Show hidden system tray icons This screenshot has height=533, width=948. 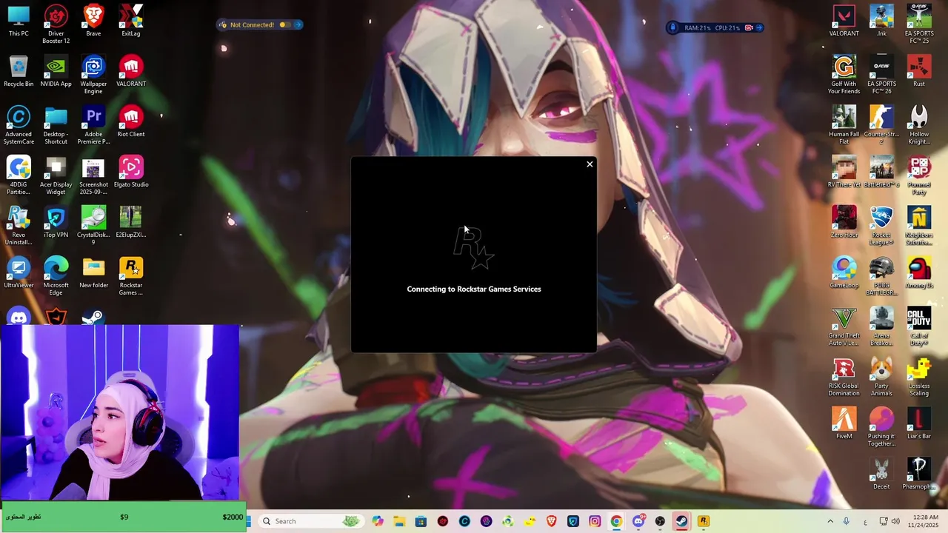(830, 521)
